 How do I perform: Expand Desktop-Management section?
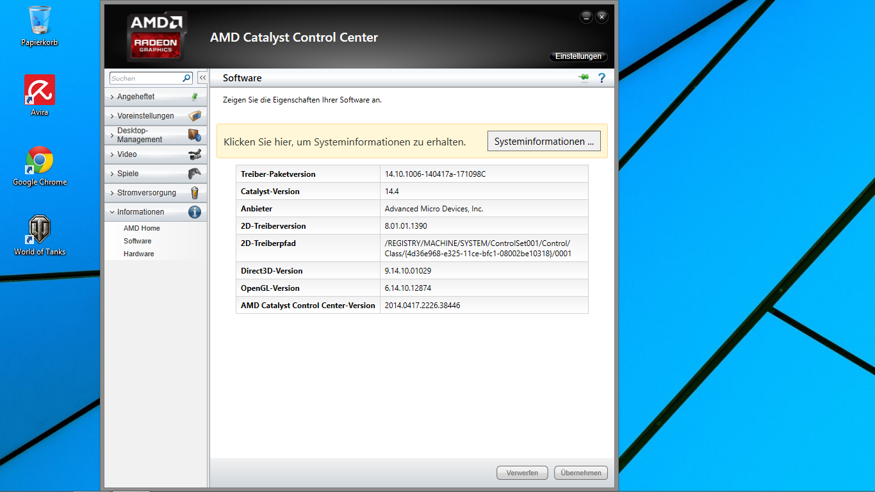coord(156,135)
